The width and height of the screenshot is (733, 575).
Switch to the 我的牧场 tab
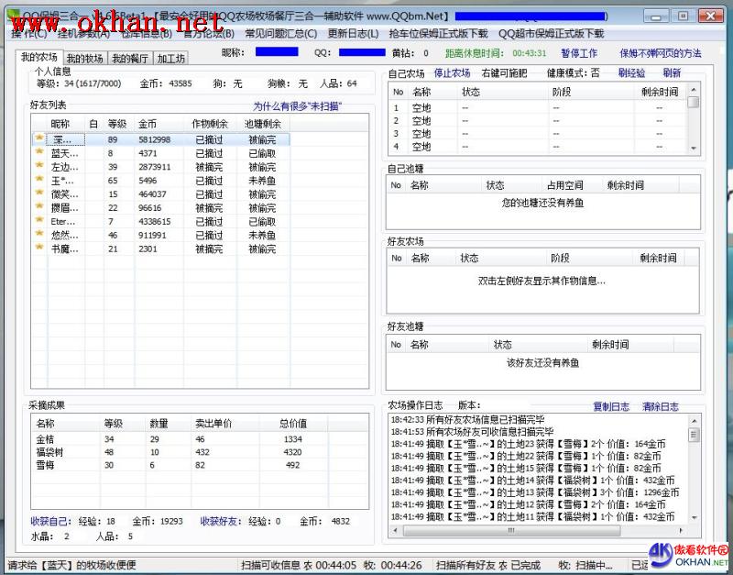pos(84,58)
